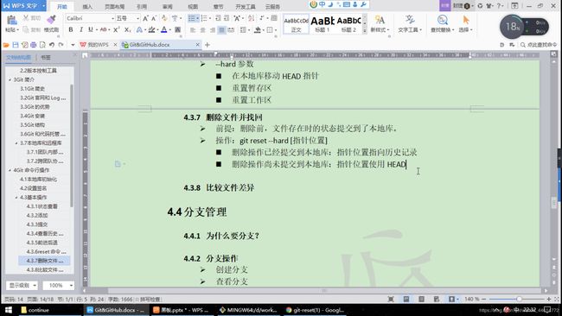The height and width of the screenshot is (316, 562).
Task: Close the Git&GitHub.docx tab
Action: tap(197, 45)
